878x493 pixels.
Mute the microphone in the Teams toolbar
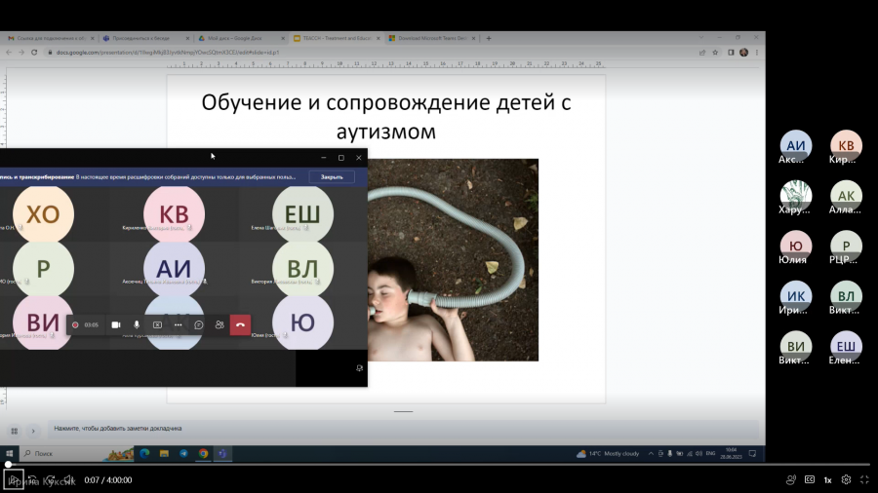click(x=137, y=324)
